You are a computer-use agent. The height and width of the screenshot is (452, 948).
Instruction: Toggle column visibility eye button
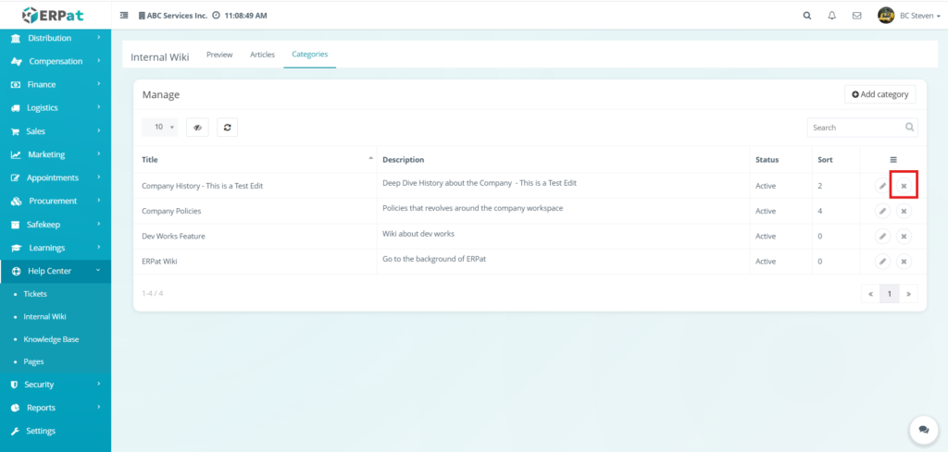pos(197,128)
